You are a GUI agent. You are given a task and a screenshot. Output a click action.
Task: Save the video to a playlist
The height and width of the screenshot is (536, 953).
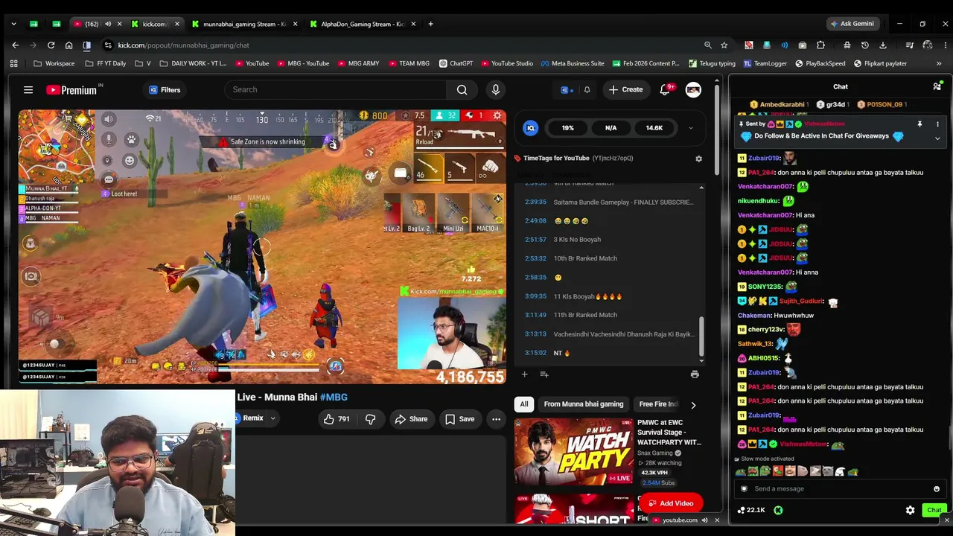pos(459,419)
